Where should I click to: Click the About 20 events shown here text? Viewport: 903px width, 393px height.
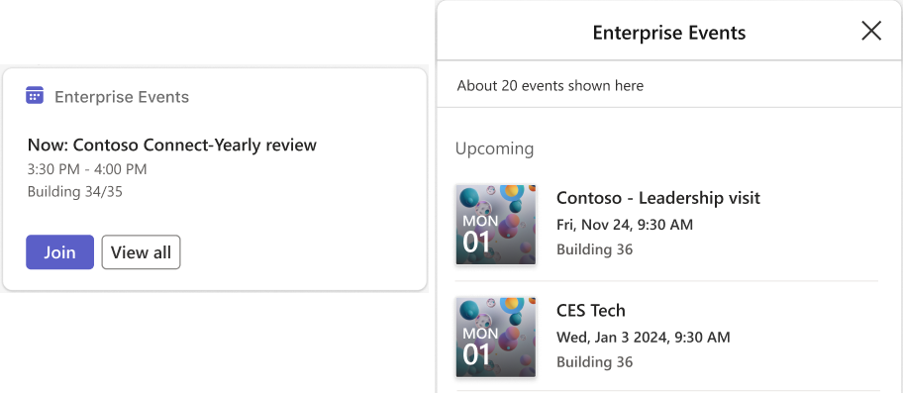coord(551,86)
